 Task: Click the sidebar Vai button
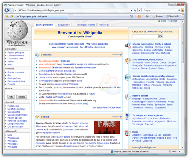tap(11, 97)
